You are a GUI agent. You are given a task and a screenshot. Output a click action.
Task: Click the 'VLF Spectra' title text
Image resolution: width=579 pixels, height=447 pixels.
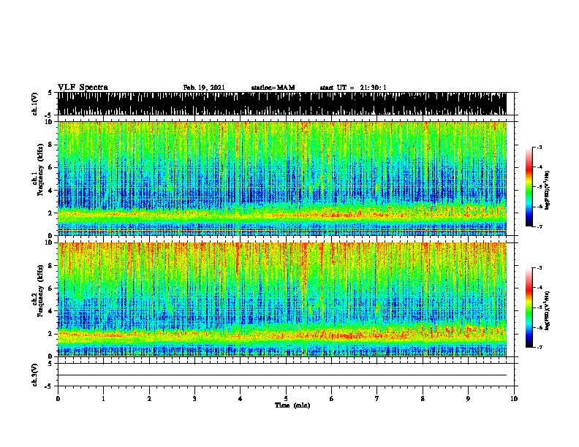point(83,88)
